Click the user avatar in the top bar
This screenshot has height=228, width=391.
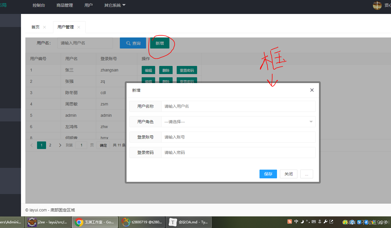(377, 6)
